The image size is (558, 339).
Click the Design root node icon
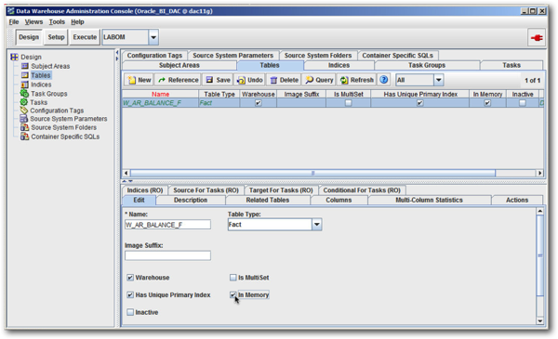14,57
